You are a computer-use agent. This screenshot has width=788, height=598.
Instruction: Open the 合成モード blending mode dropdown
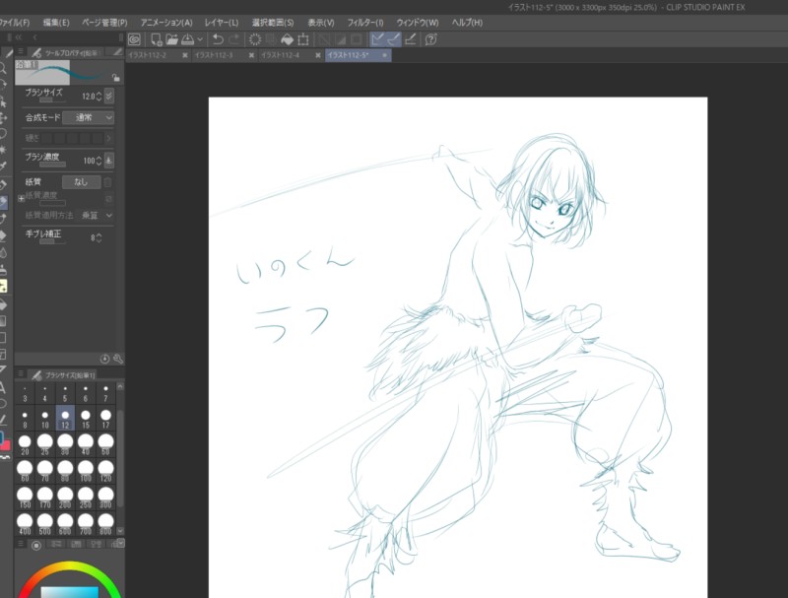(x=89, y=117)
